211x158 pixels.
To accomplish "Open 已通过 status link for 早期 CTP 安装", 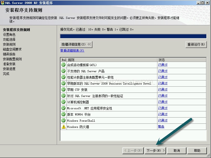I will pos(163,89).
